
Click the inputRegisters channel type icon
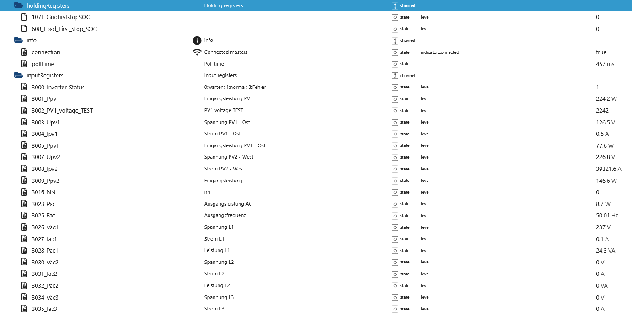(395, 76)
